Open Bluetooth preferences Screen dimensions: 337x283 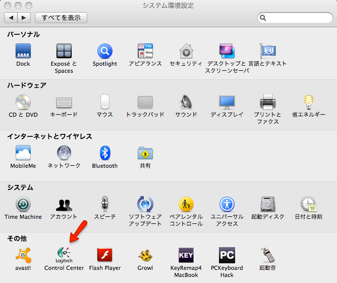pyautogui.click(x=104, y=153)
